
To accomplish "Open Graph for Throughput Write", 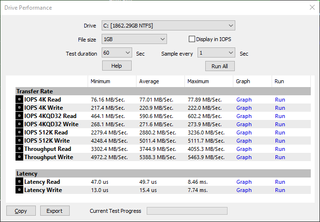I will tap(244, 157).
